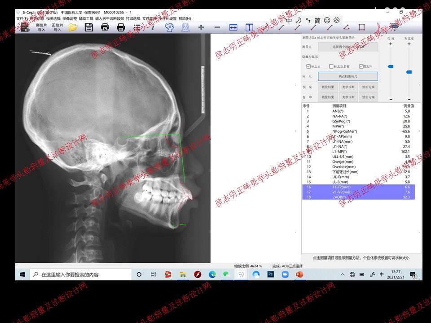Viewport: 431px width, 323px height.
Task: Select the ∠AOB(°) measurement row
Action: pos(358,197)
